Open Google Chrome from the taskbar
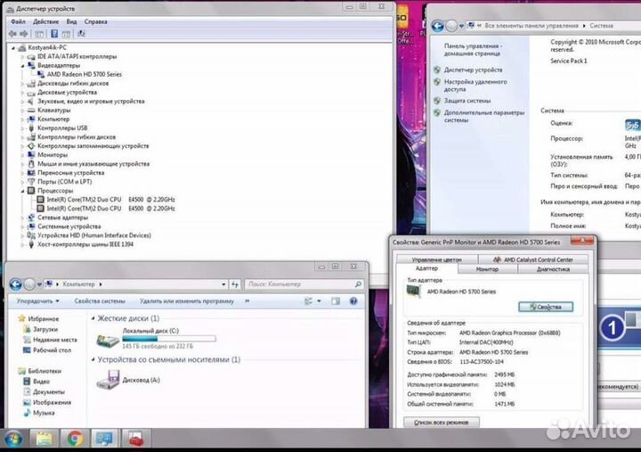Image resolution: width=641 pixels, height=452 pixels. click(x=75, y=439)
